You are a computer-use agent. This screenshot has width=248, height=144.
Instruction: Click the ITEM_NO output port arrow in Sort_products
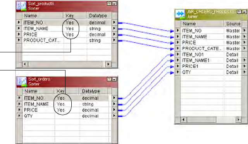pos(114,22)
